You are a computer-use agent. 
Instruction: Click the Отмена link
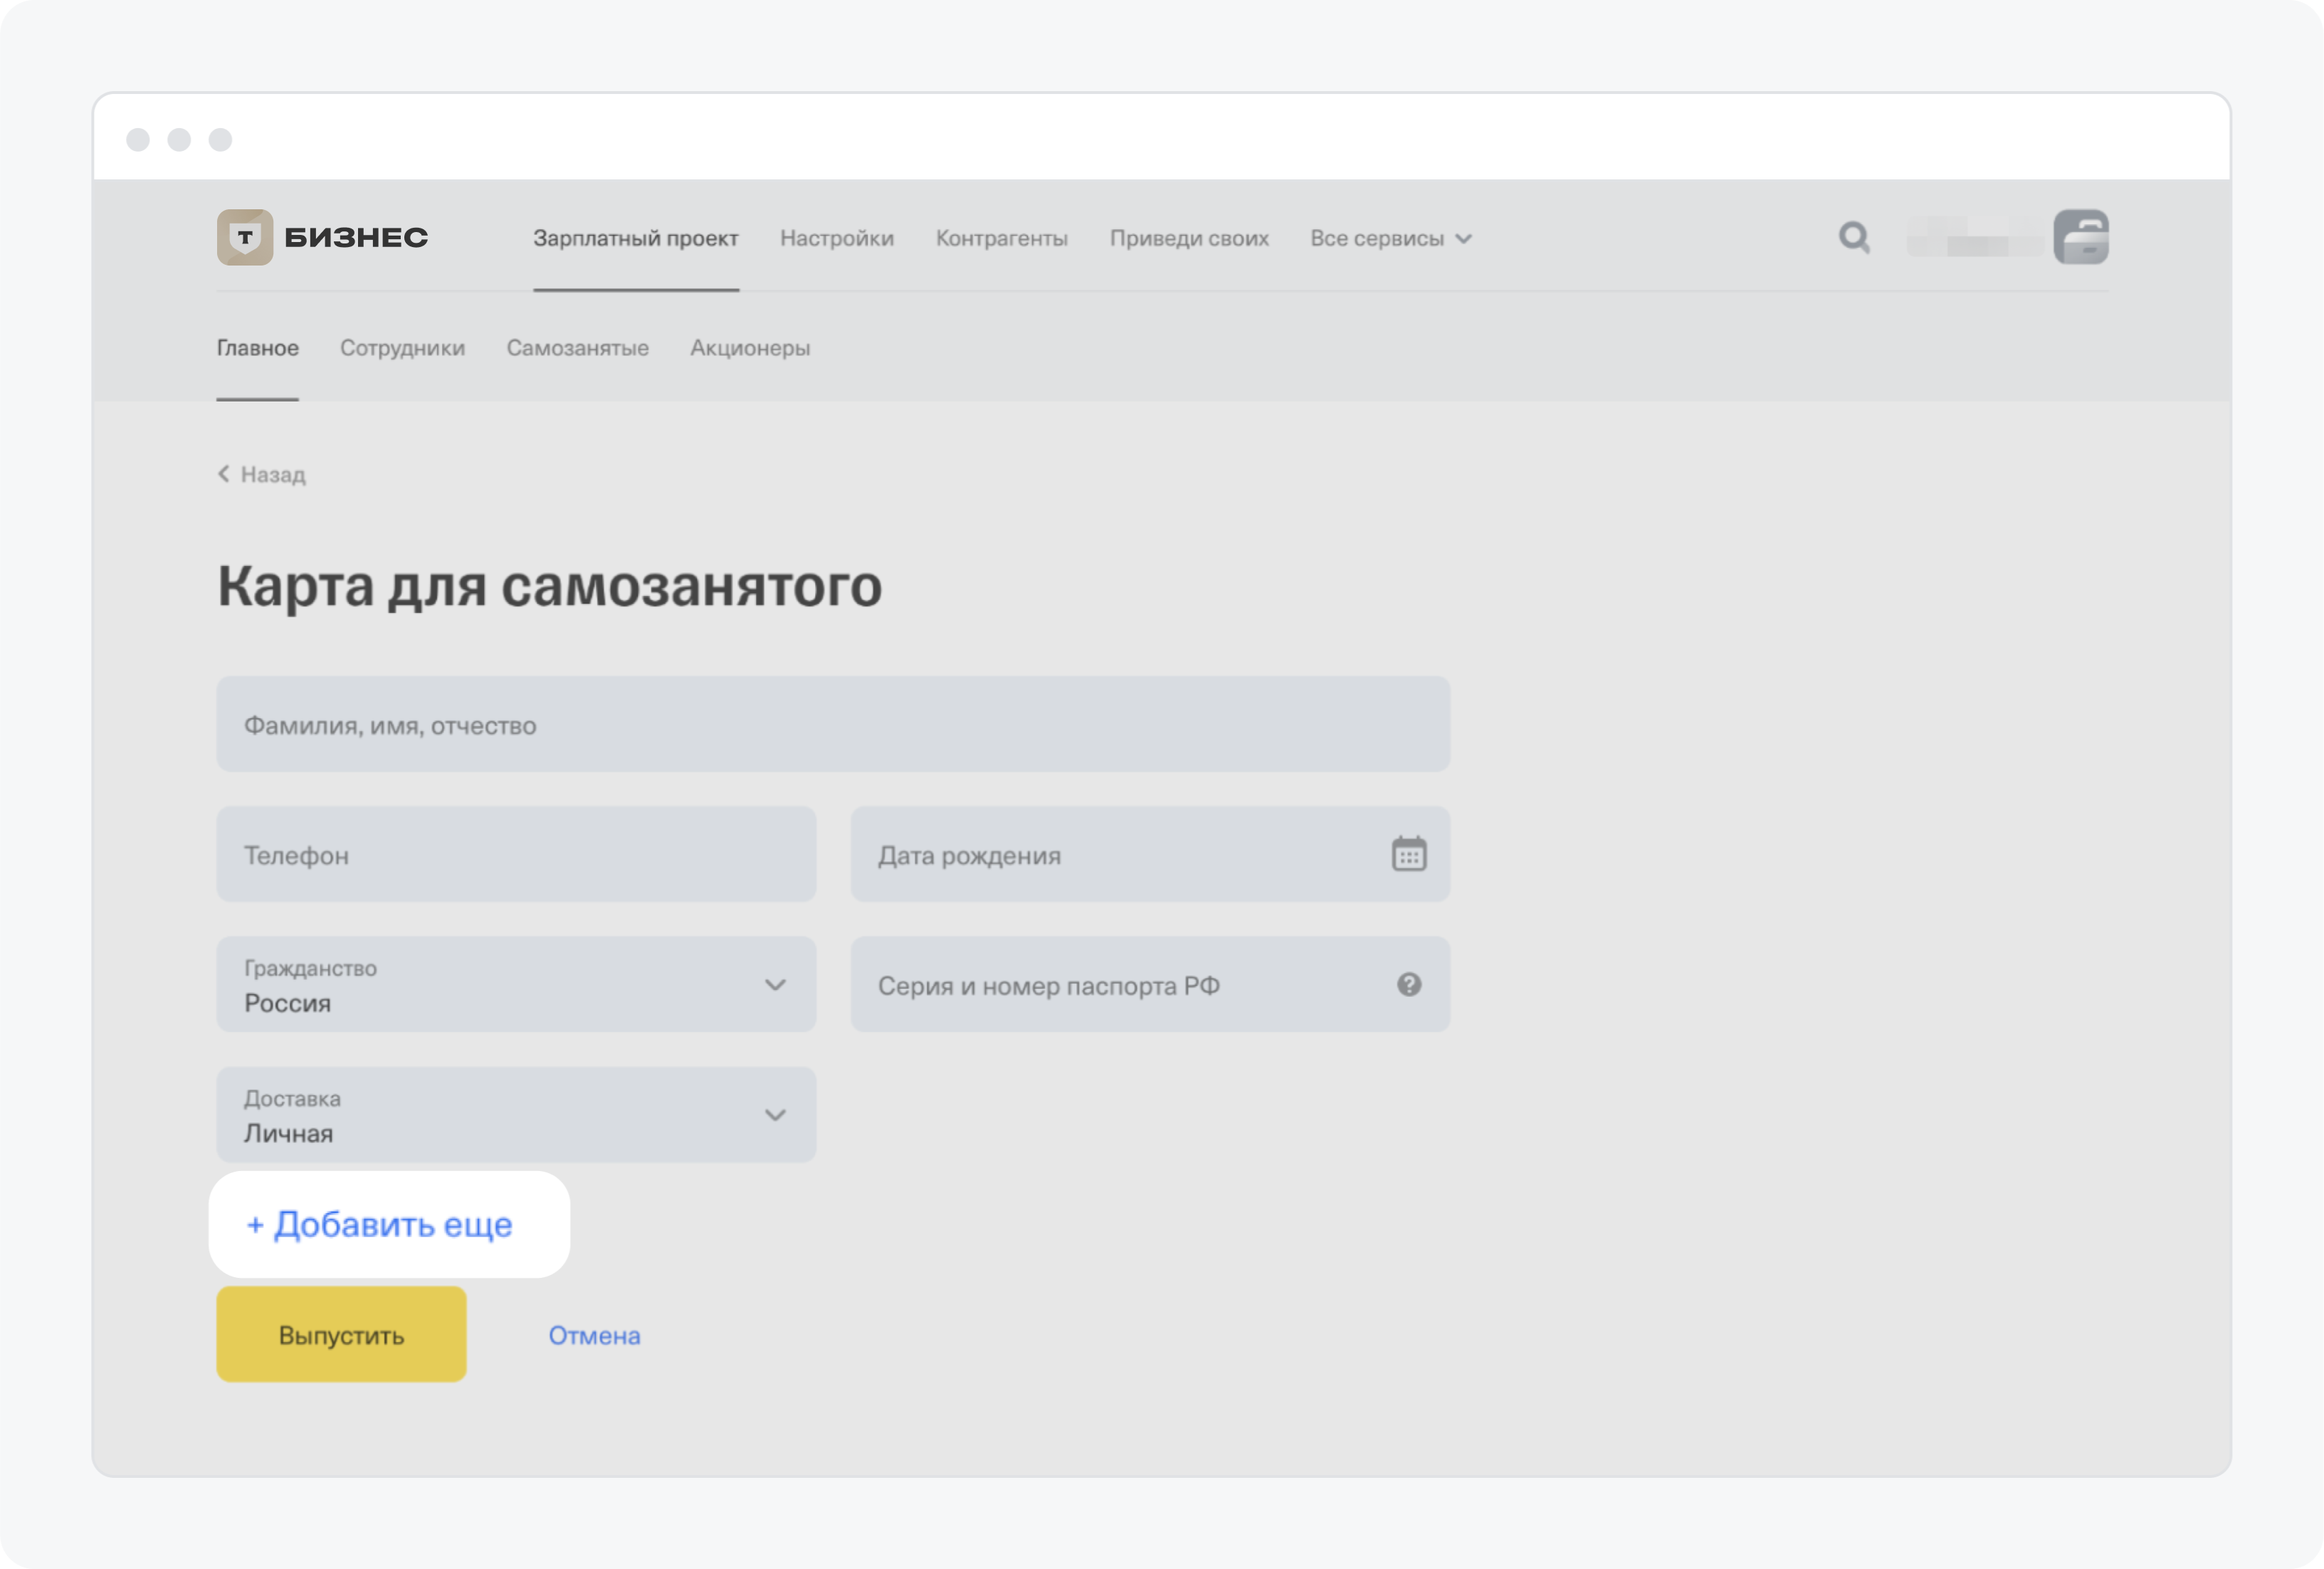point(594,1335)
